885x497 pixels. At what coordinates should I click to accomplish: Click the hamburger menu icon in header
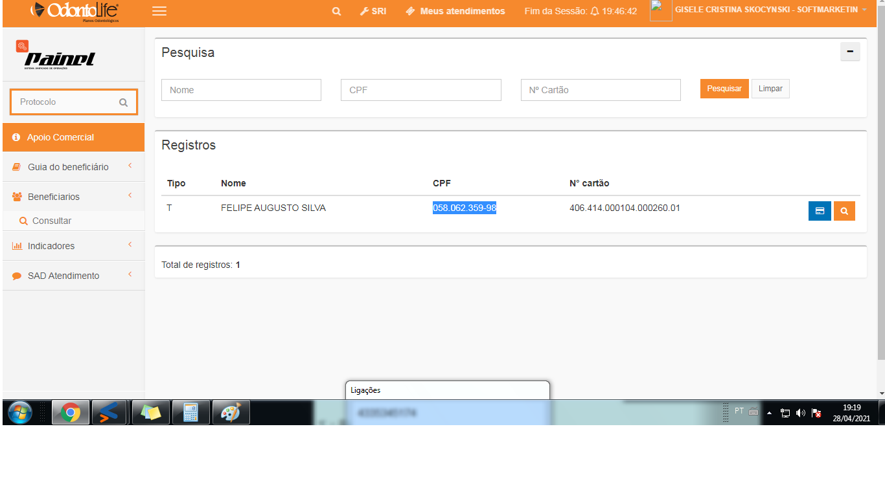pos(159,11)
